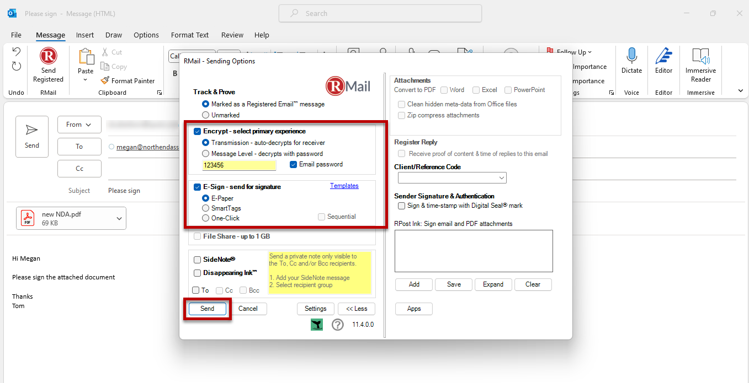Click Send in RMail Sending Options
Image resolution: width=749 pixels, height=383 pixels.
coord(208,309)
